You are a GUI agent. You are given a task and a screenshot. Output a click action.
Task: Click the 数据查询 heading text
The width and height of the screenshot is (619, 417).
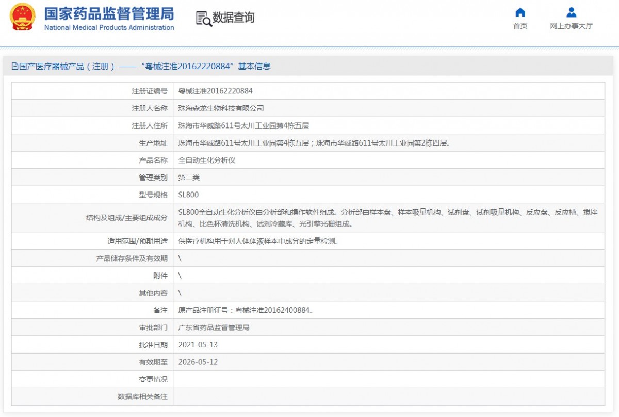pyautogui.click(x=234, y=18)
